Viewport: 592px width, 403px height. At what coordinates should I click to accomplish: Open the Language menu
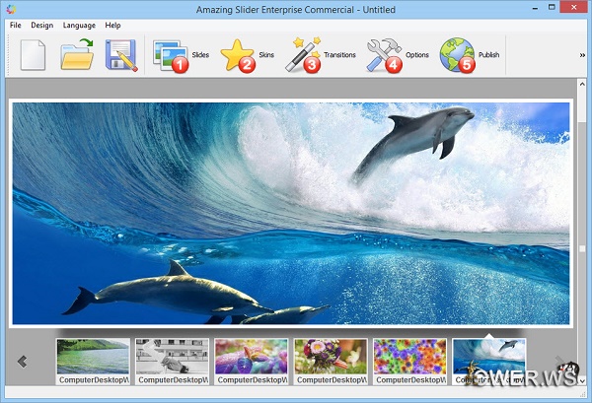click(x=79, y=26)
